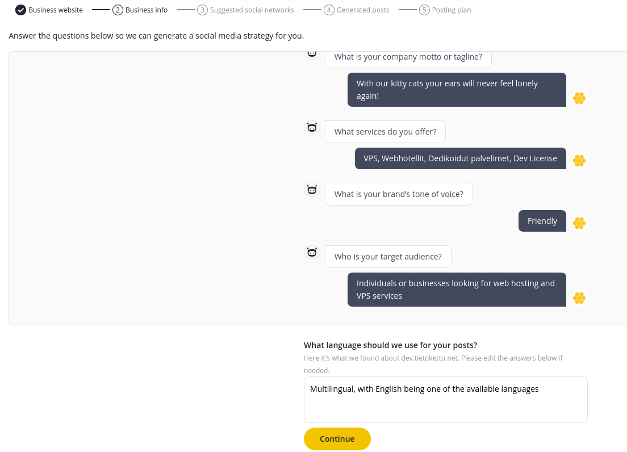
Task: Go to Generated posts step label
Action: [x=363, y=10]
